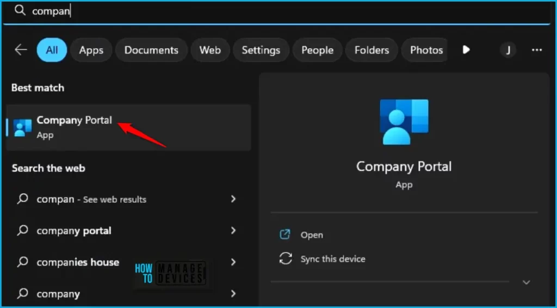
Task: Go back using the left arrow icon
Action: (x=21, y=49)
